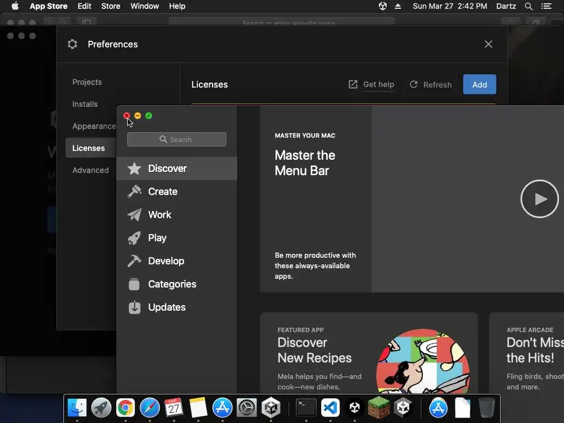Open the Updates download icon
Screen dimensions: 564x423
[134, 307]
